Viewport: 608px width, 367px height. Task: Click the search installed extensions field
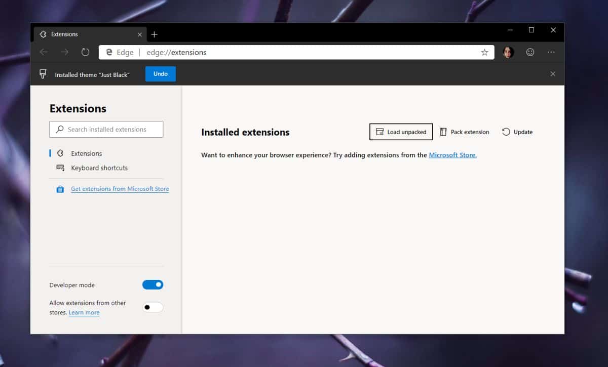click(106, 129)
